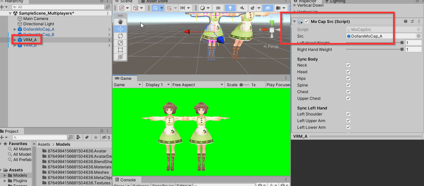Click object picker for Src field
Screen dimensions: 424x186
click(419, 36)
